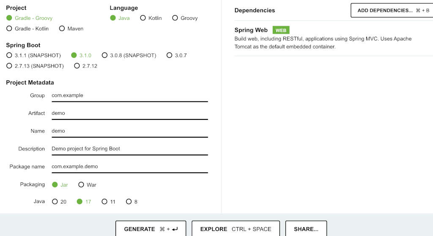Select Spring Boot version 3.1.0
433x236 pixels.
(x=81, y=55)
